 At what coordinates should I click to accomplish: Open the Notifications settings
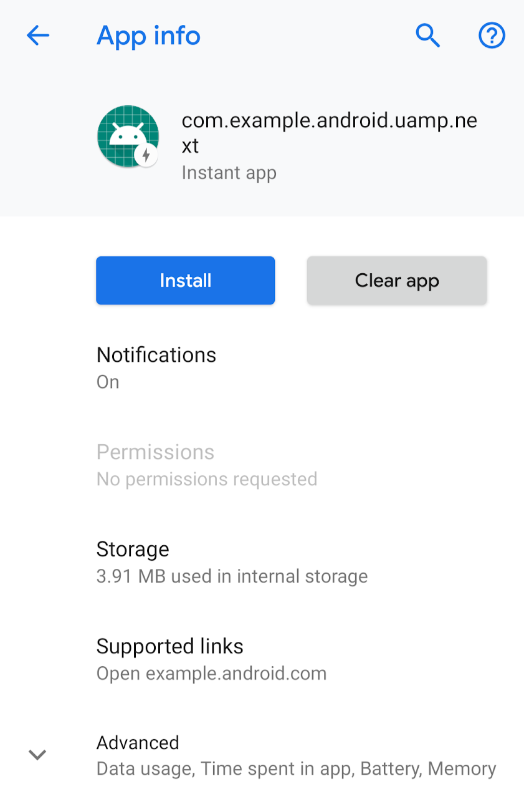click(262, 367)
